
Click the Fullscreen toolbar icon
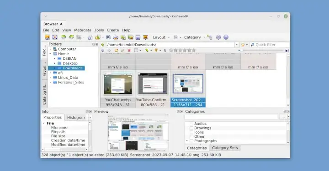(55, 37)
